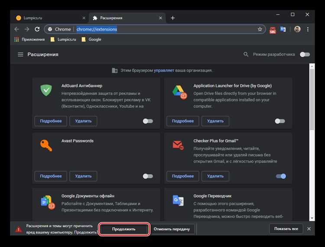
Task: Click Отменить передачу button
Action: (x=172, y=229)
